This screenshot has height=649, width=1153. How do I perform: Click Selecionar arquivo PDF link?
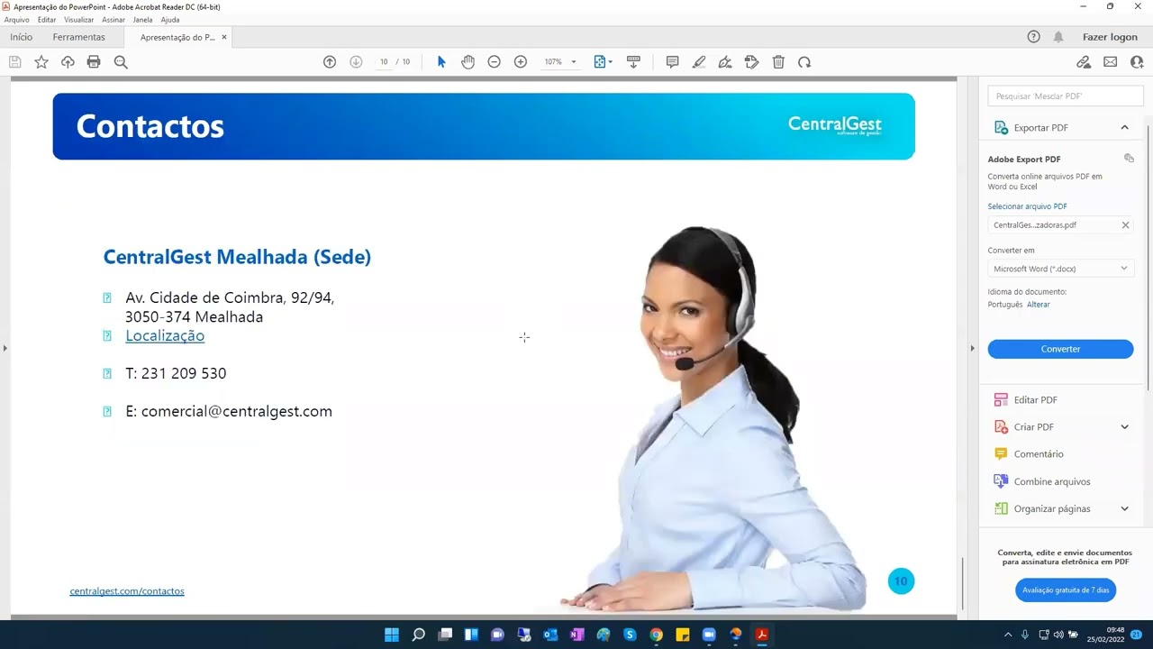coord(1027,206)
